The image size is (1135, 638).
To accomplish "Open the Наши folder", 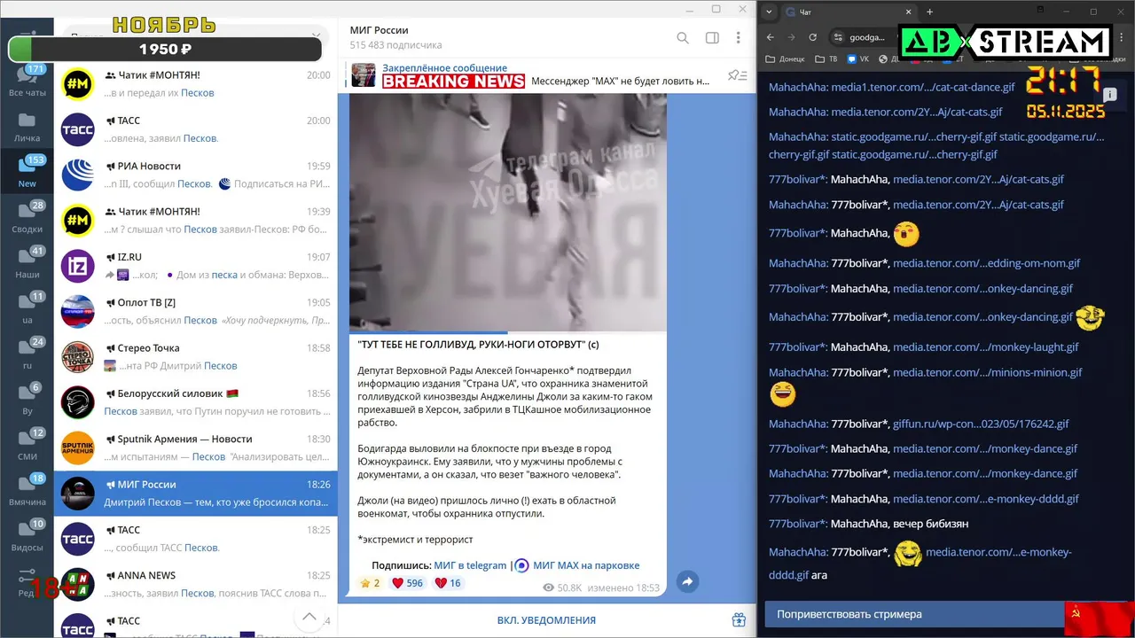I will pos(27,263).
